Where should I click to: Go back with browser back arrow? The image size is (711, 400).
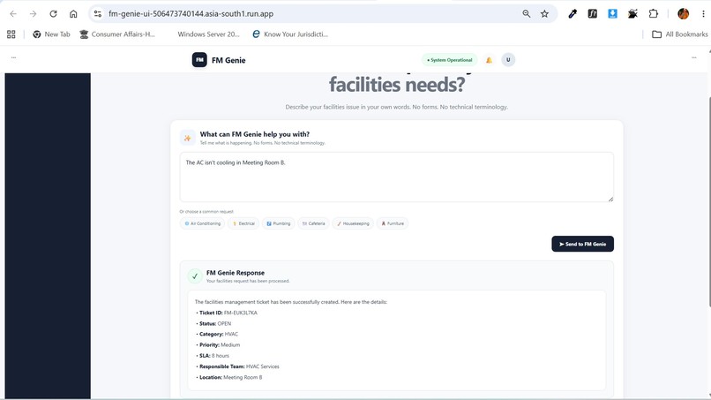tap(13, 13)
